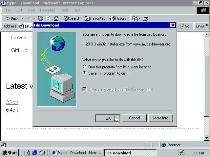210x157 pixels.
Task: Click the Print toolbar icon
Action: pos(145,18)
